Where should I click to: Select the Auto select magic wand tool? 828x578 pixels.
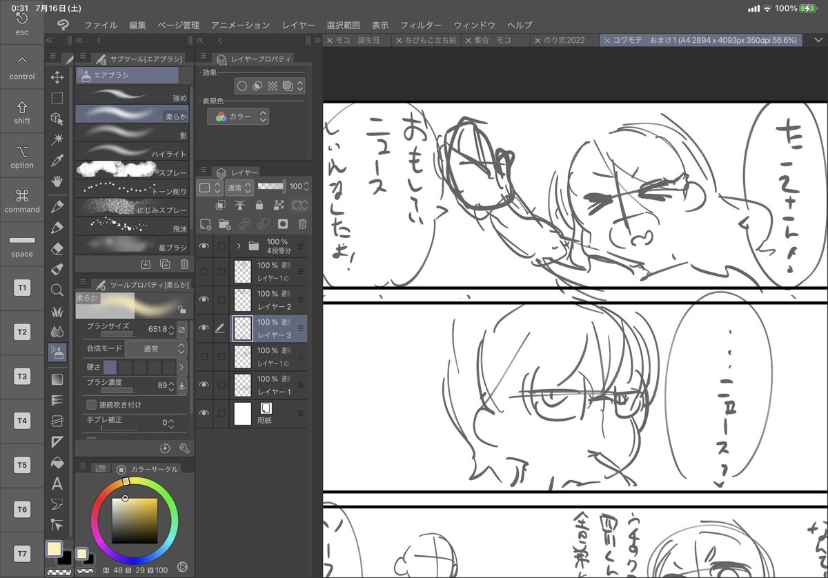pyautogui.click(x=57, y=139)
